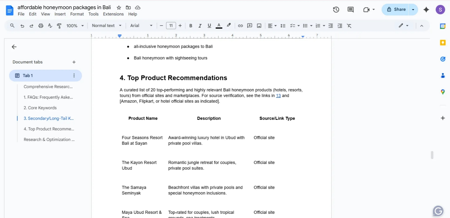
Task: Open the Google Docs home icon
Action: click(10, 10)
